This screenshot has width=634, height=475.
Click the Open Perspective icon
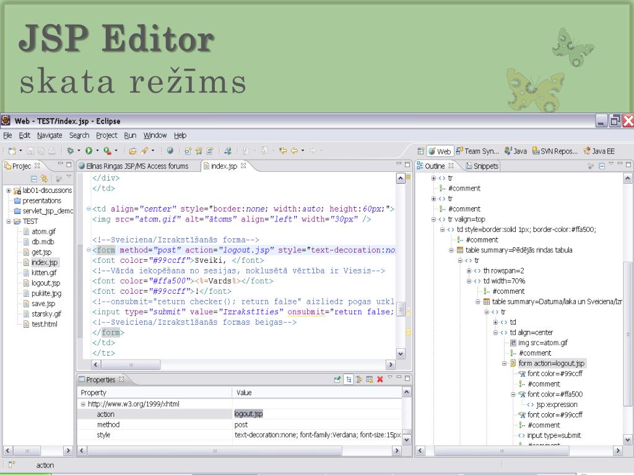coord(421,151)
